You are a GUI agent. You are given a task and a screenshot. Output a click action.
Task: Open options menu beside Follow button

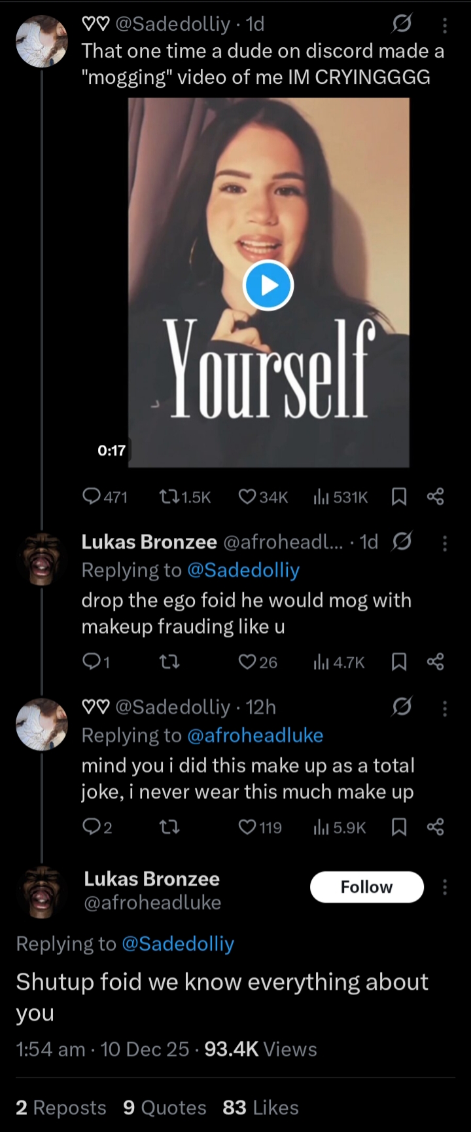pos(445,887)
